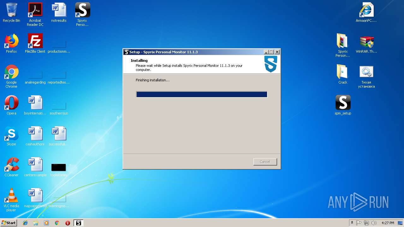Viewport: 404px width, 227px height.
Task: Select the Spyrix Personal Monitor desktop shortcut
Action: pyautogui.click(x=82, y=15)
